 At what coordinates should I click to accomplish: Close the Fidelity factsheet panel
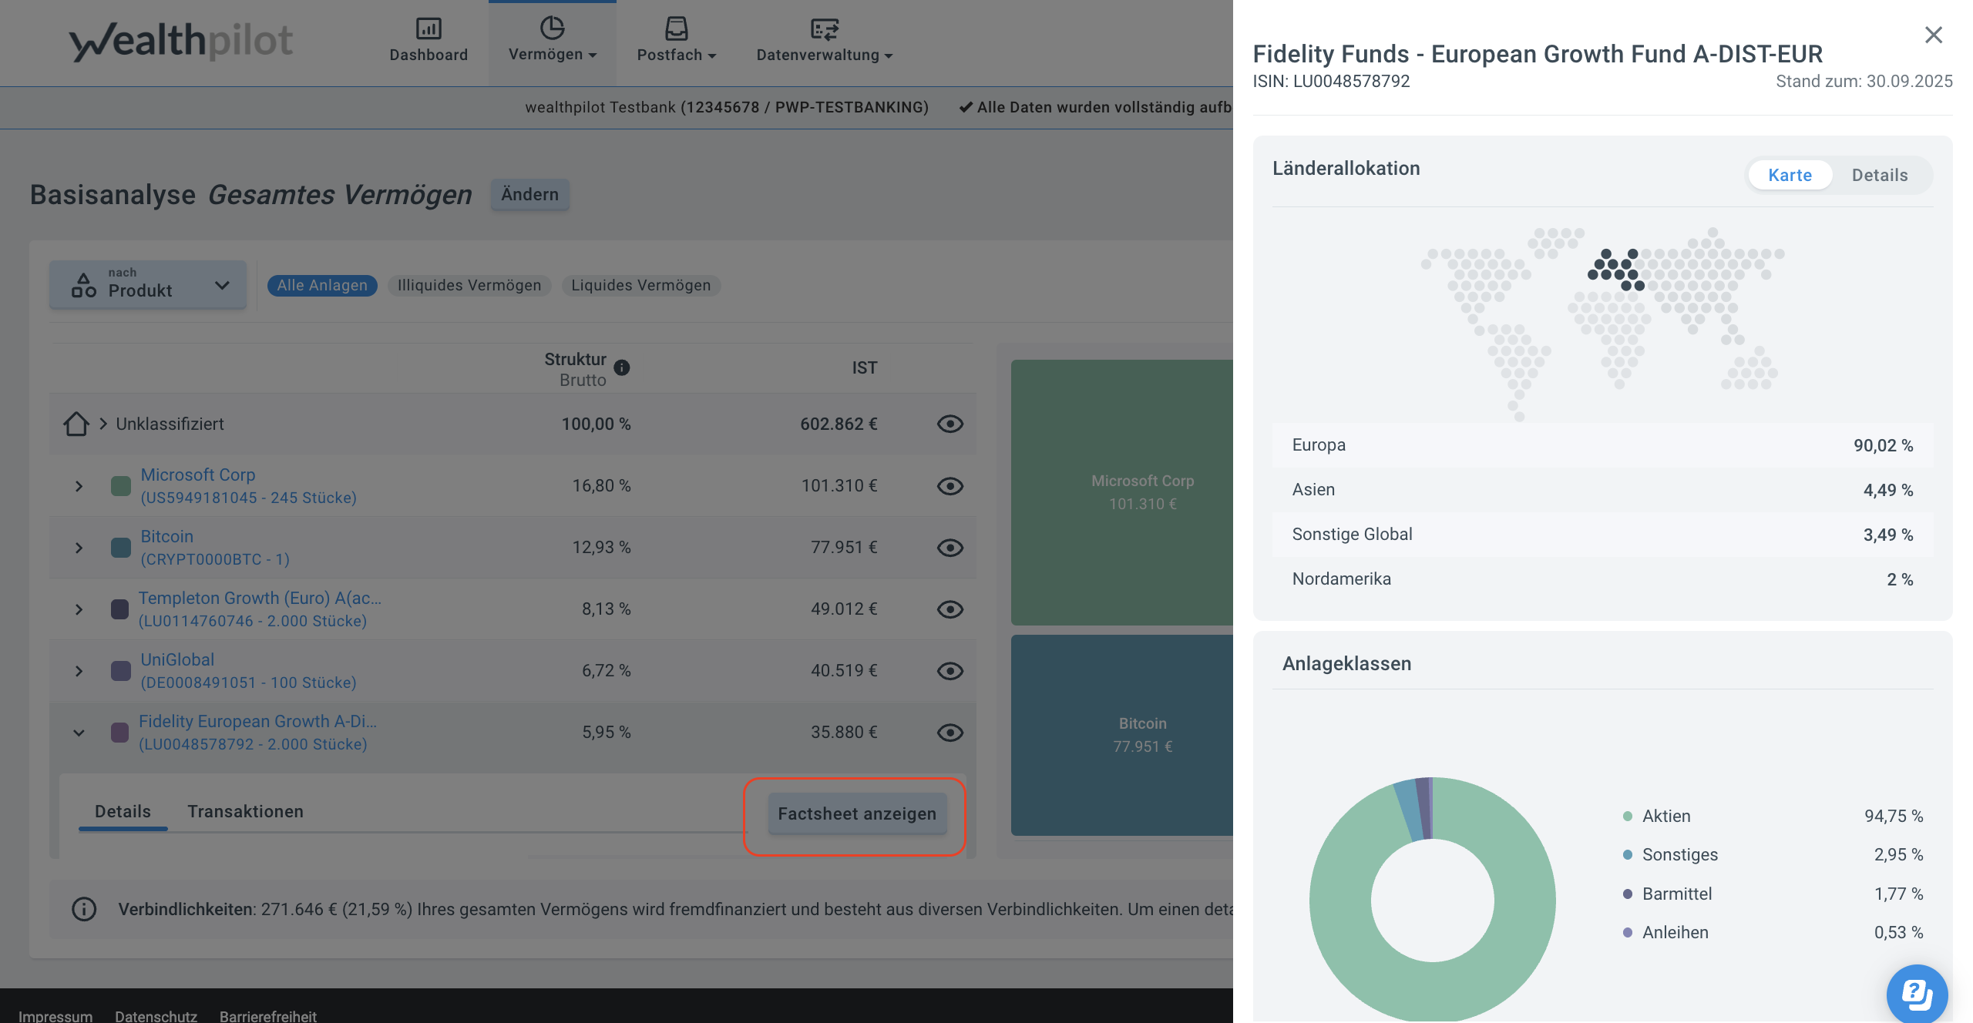(x=1933, y=35)
